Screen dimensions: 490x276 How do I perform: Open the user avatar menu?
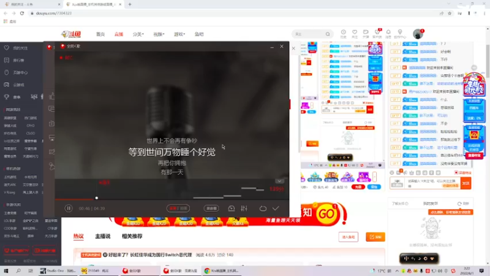coord(418,34)
